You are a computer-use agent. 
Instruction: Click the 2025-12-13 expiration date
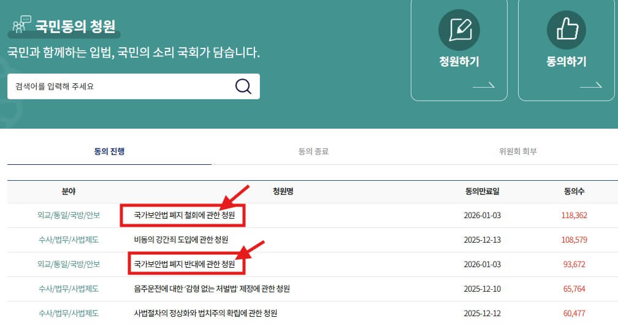(482, 240)
